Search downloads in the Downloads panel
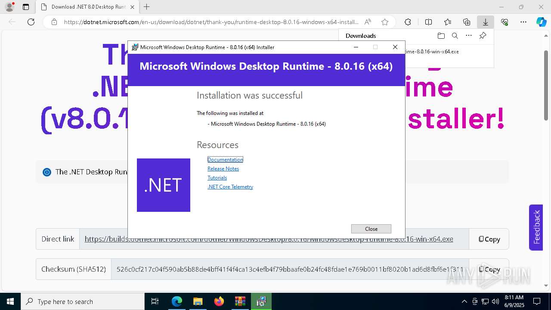 click(455, 36)
